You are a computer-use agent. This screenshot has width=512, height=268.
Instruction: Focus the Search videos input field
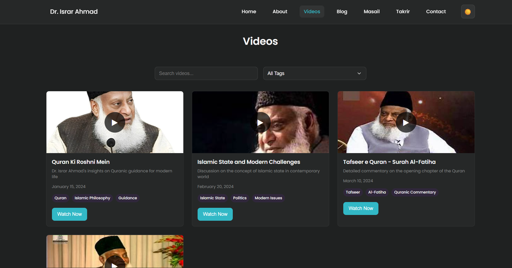click(206, 73)
